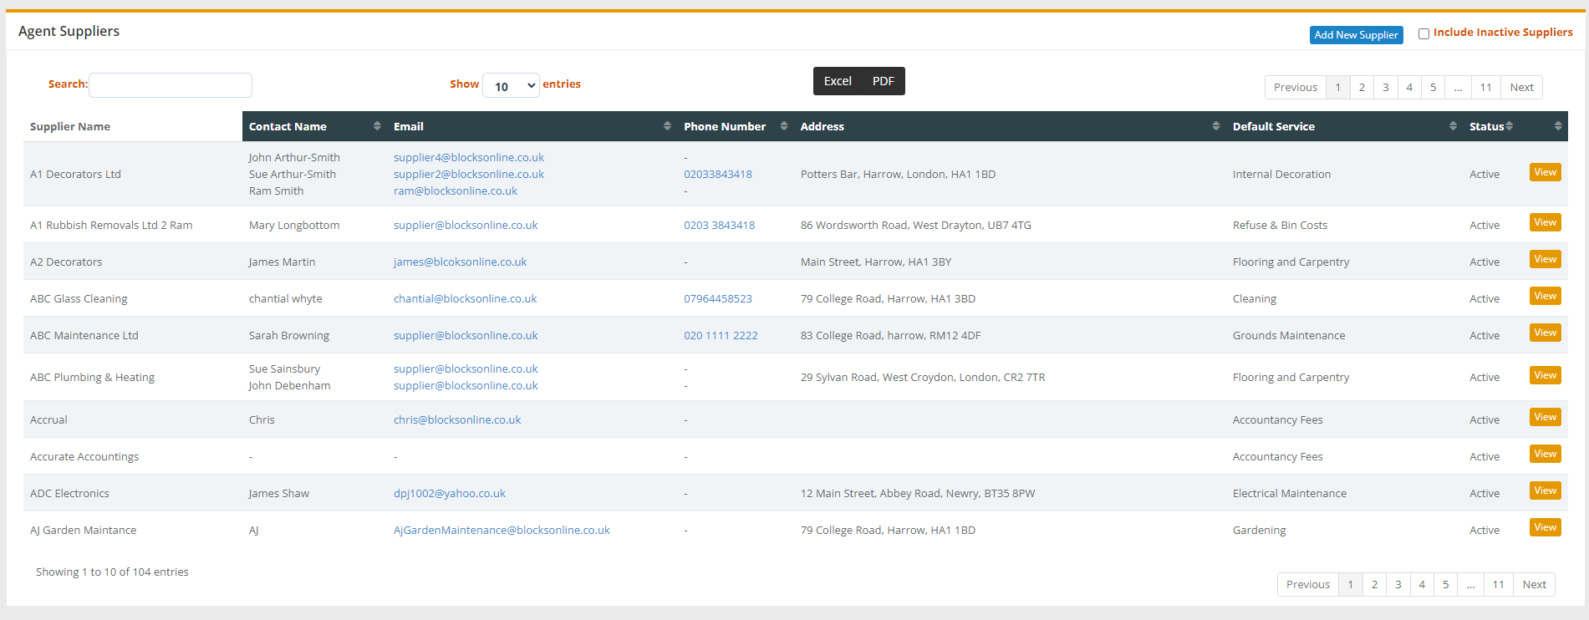Go to page 4 in top pagination
The width and height of the screenshot is (1589, 620).
pos(1409,87)
